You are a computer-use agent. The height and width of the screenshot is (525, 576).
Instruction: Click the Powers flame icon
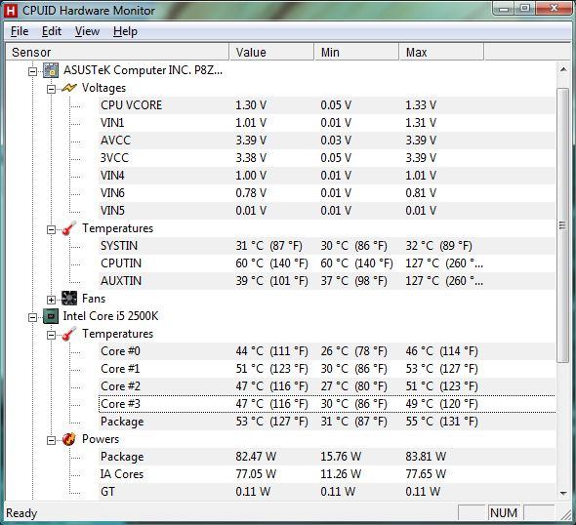pyautogui.click(x=69, y=439)
